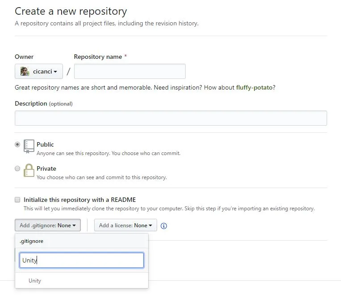This screenshot has width=341, height=295.
Task: Click the cicanci owner avatar image
Action: (25, 71)
